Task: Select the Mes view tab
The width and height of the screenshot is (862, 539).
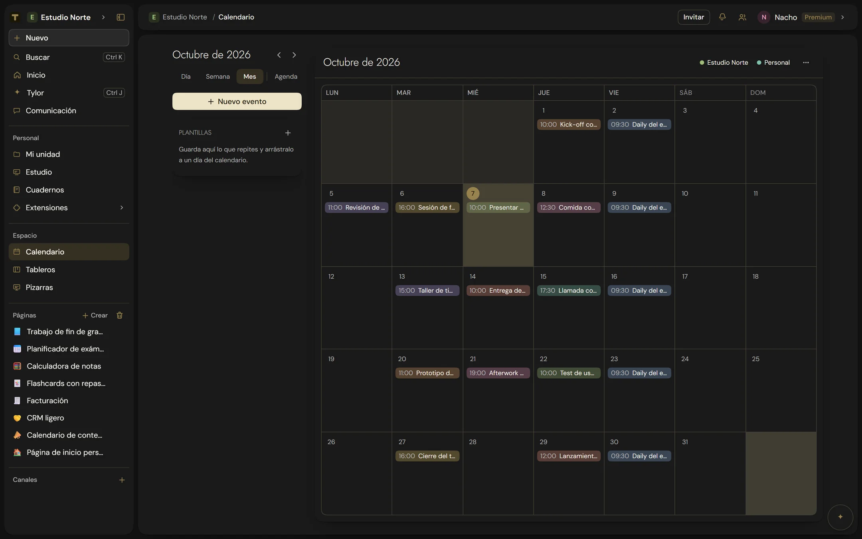Action: coord(250,77)
